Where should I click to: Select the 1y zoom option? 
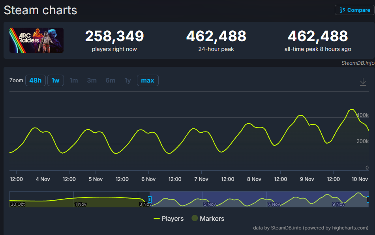(128, 81)
